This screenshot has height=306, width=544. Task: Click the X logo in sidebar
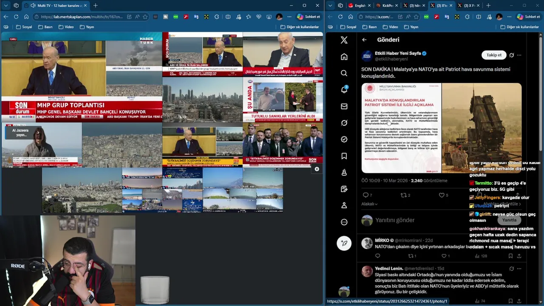click(344, 40)
